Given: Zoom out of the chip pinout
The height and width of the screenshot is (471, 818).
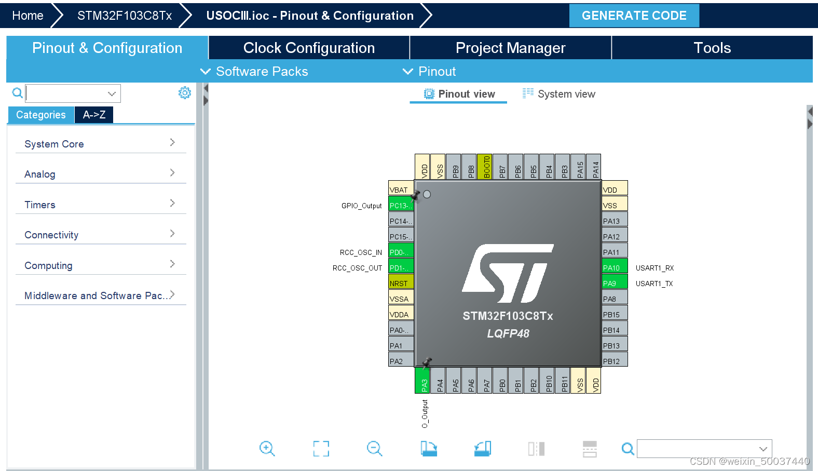Looking at the screenshot, I should coord(374,448).
